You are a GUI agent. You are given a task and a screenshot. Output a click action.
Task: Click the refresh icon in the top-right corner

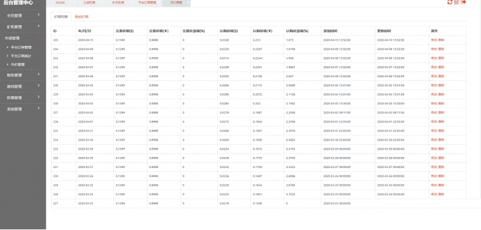click(450, 2)
